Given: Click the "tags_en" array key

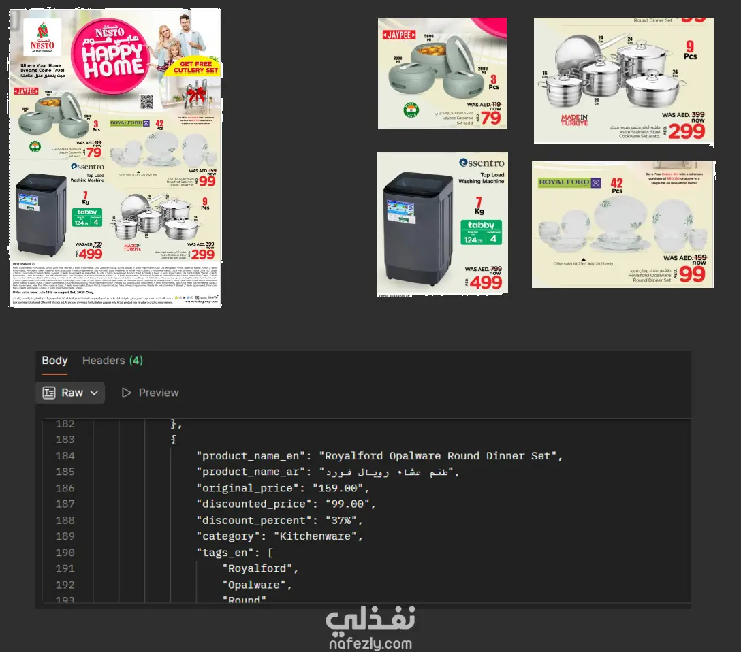Looking at the screenshot, I should point(228,553).
